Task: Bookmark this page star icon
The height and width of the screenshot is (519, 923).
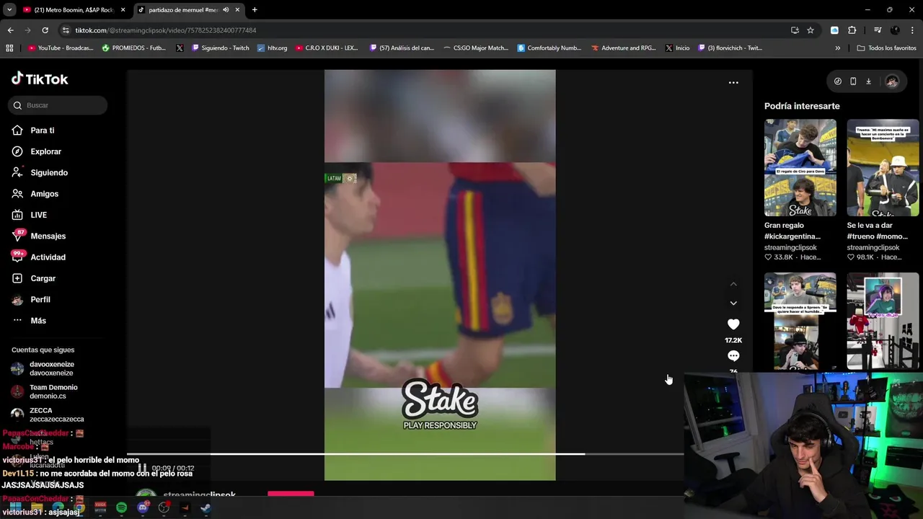Action: click(x=811, y=30)
